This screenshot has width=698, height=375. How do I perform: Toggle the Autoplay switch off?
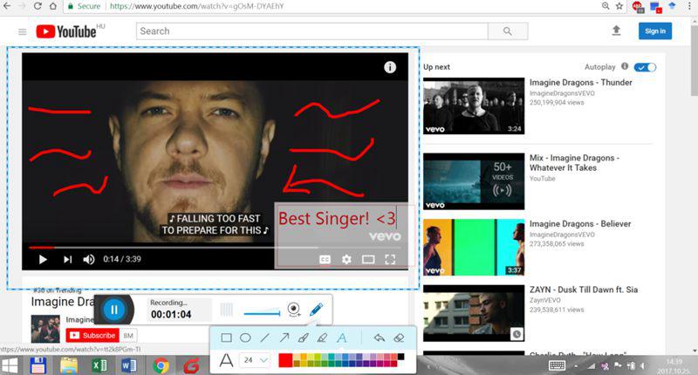click(x=646, y=67)
